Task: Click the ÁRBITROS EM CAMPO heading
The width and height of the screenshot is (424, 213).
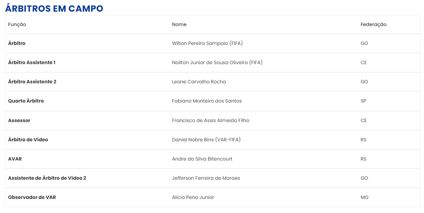Action: [54, 9]
